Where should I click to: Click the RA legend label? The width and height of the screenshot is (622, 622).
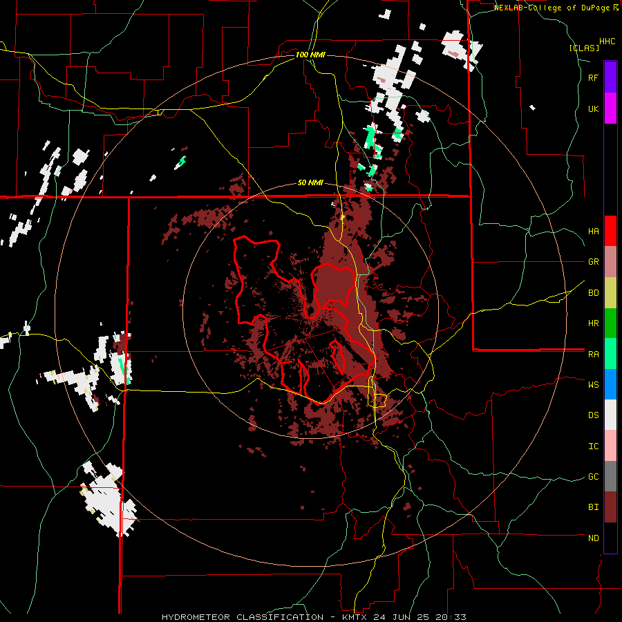coord(593,355)
